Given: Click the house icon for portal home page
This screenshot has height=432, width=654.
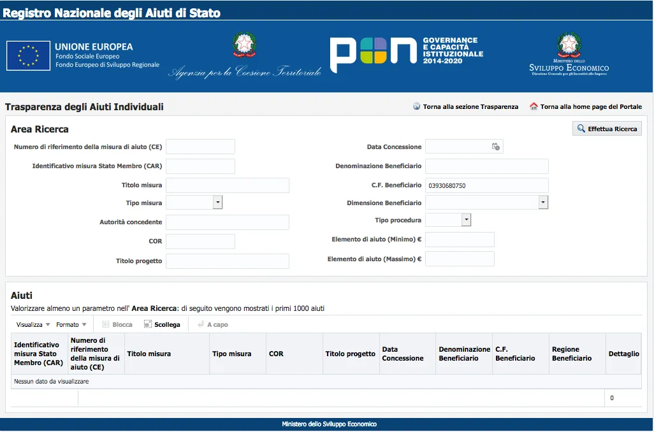Looking at the screenshot, I should pos(534,106).
